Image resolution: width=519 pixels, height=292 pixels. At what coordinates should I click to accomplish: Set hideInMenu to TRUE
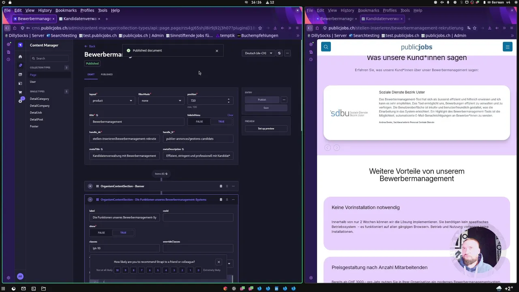click(x=221, y=122)
